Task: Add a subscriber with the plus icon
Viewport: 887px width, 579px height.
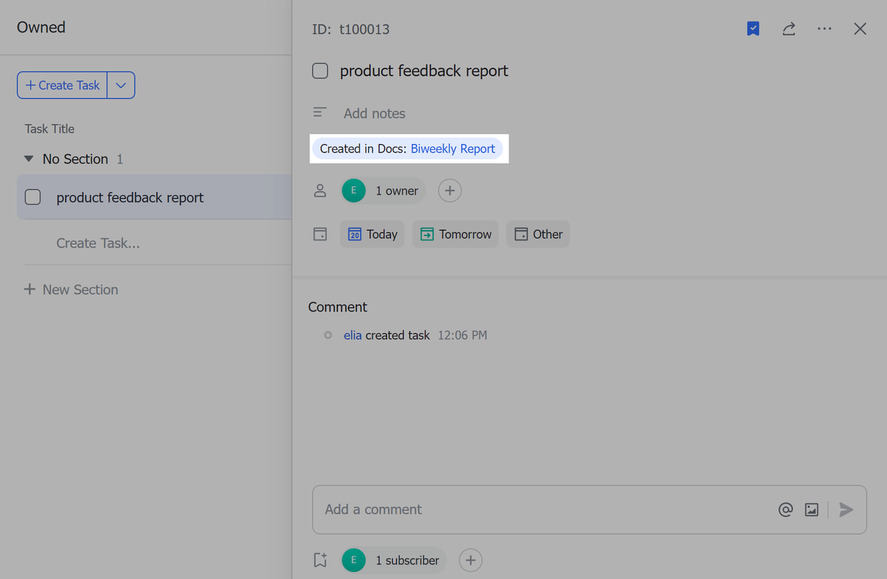Action: [471, 560]
